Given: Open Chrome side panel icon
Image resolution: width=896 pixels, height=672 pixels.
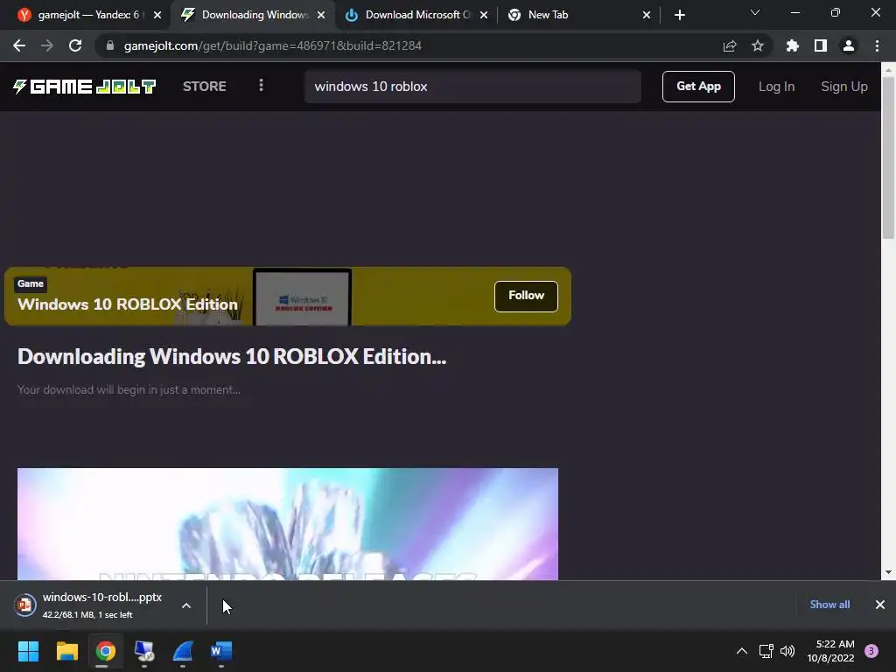Looking at the screenshot, I should (821, 45).
